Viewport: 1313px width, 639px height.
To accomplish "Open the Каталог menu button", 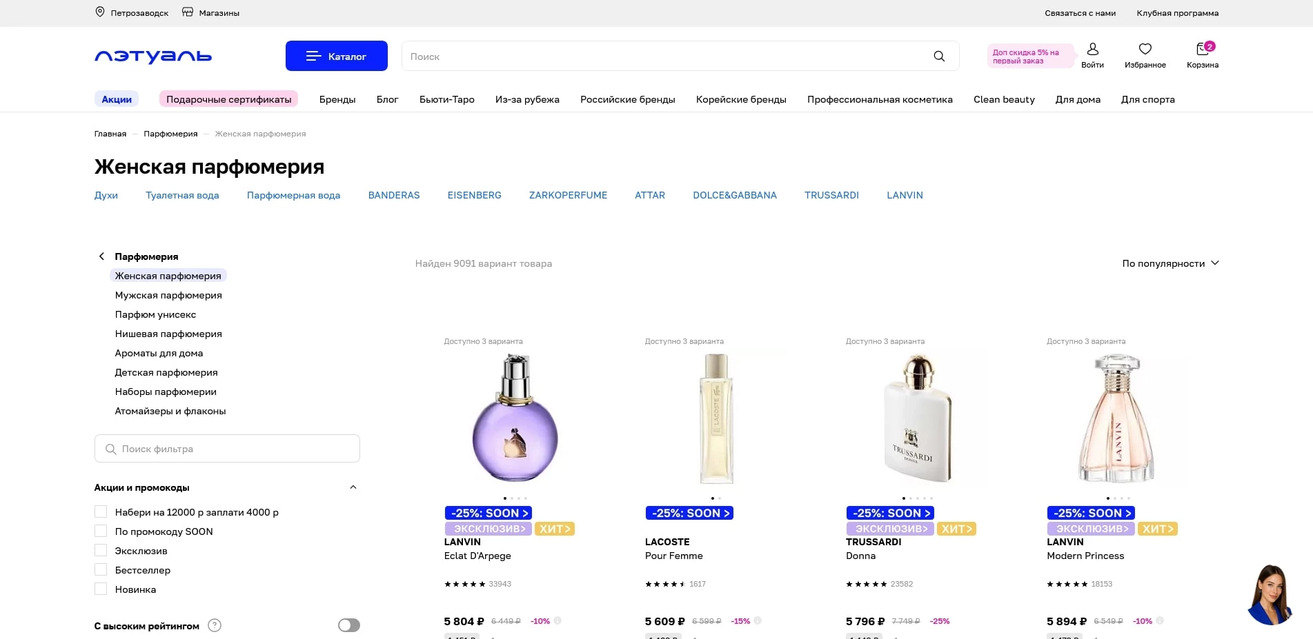I will pos(337,56).
